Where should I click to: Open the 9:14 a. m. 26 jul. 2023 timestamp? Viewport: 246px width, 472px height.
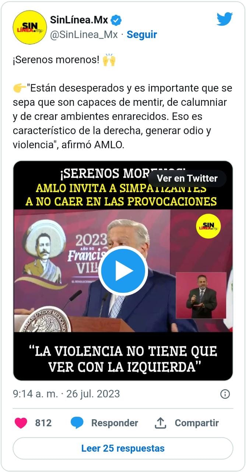point(66,394)
